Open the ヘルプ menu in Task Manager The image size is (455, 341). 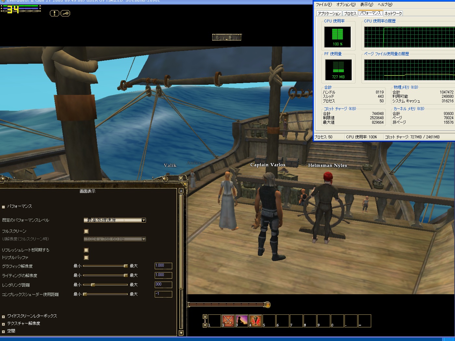pyautogui.click(x=385, y=5)
